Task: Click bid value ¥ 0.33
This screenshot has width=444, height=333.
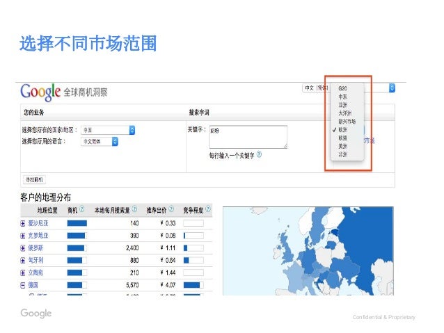Action: [168, 223]
